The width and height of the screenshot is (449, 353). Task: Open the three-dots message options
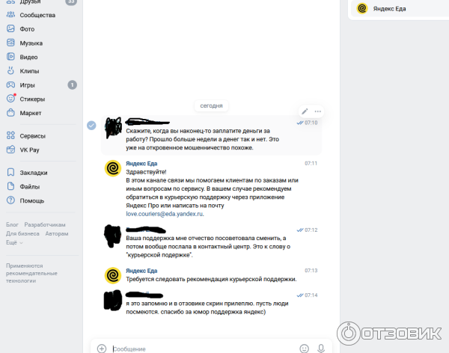click(x=318, y=111)
